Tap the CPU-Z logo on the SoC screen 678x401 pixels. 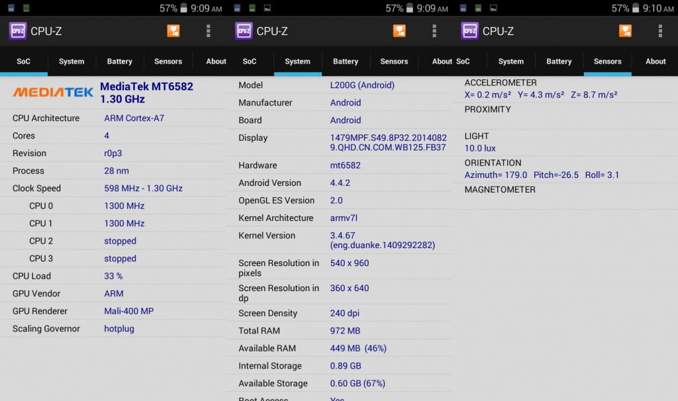click(x=18, y=31)
